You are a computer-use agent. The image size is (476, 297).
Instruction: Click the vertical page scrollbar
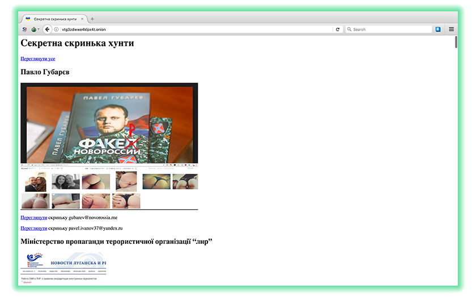(x=456, y=43)
